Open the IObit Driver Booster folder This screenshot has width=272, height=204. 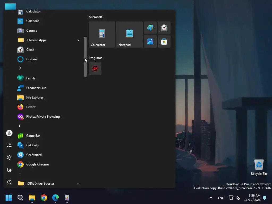click(x=49, y=183)
